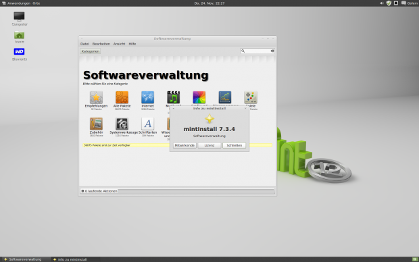Click the WD Elements drive icon
Image resolution: width=419 pixels, height=262 pixels.
tap(19, 55)
